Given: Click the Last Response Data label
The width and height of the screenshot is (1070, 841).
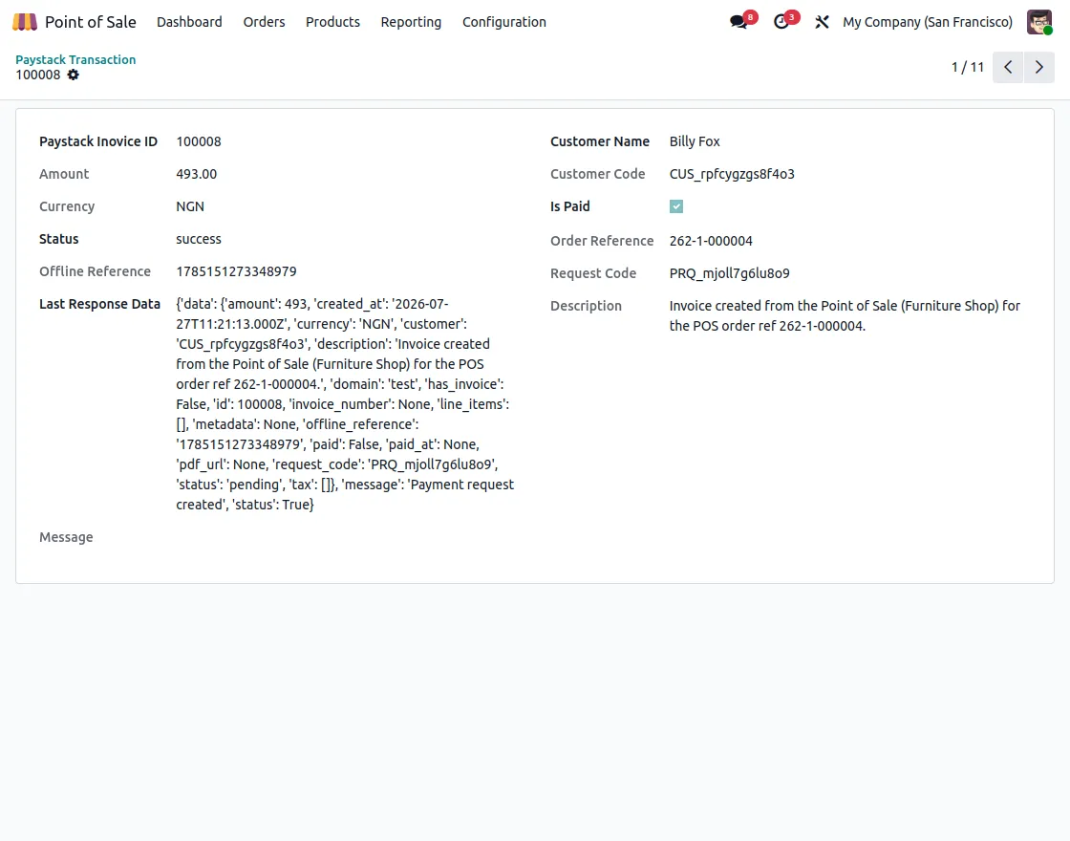Looking at the screenshot, I should (x=99, y=304).
